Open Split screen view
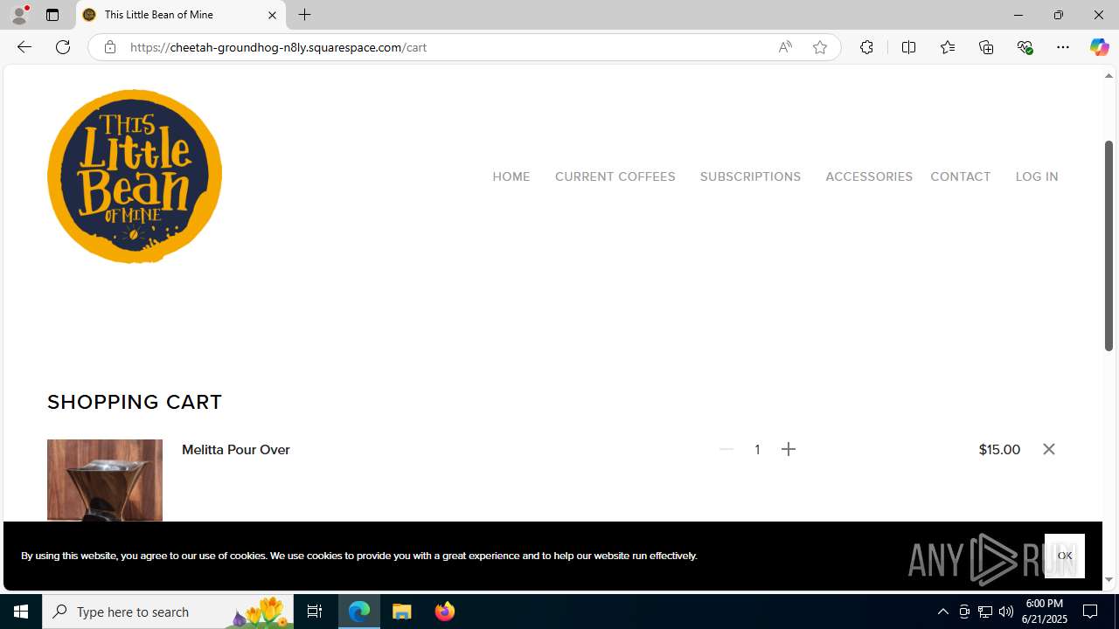The width and height of the screenshot is (1119, 629). click(908, 47)
